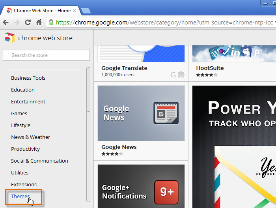Open a new tab
The height and width of the screenshot is (208, 276).
(x=86, y=11)
